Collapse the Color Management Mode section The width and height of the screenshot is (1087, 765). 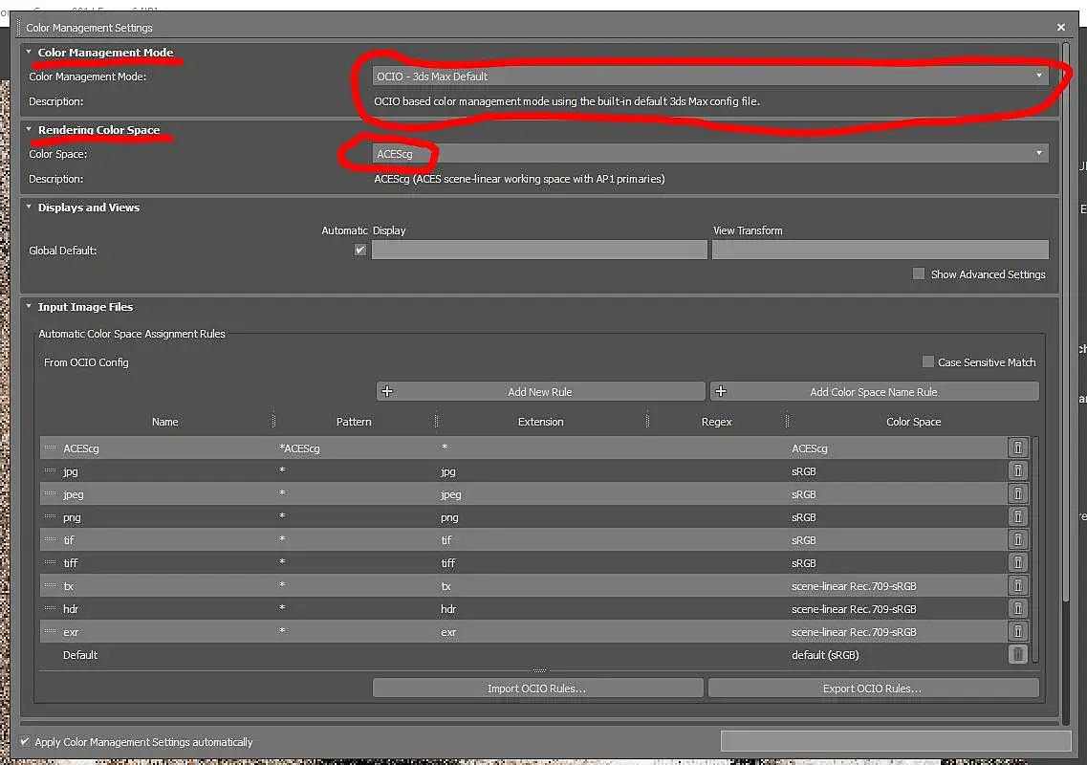point(29,52)
